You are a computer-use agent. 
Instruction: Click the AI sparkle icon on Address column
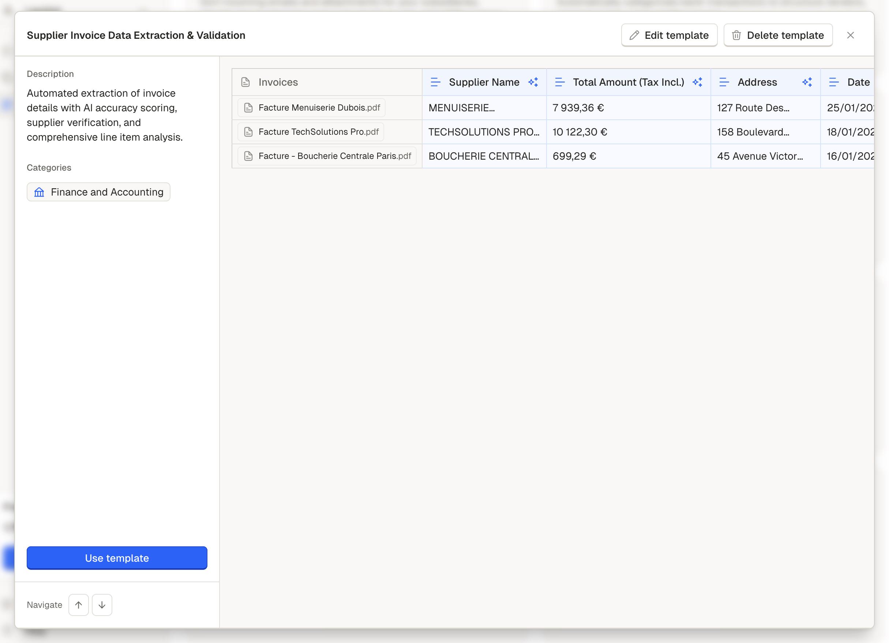[x=807, y=82]
